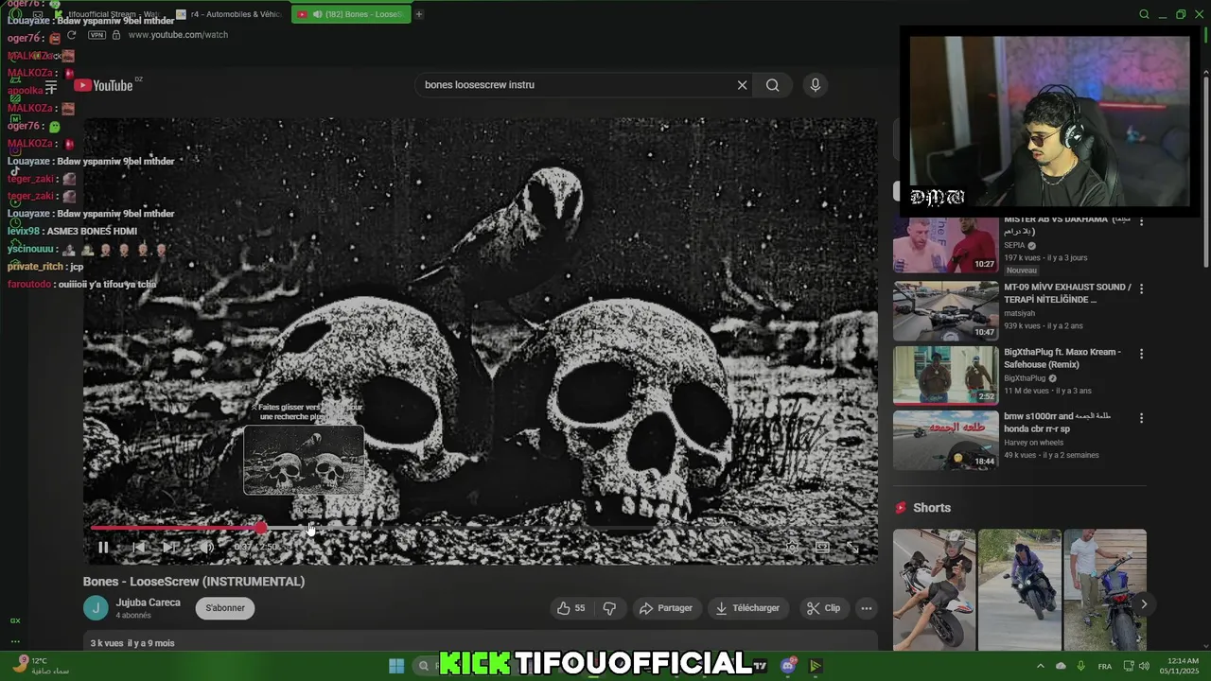
Task: Switch to the r4 Automobiles & Véhicules tab
Action: point(229,14)
